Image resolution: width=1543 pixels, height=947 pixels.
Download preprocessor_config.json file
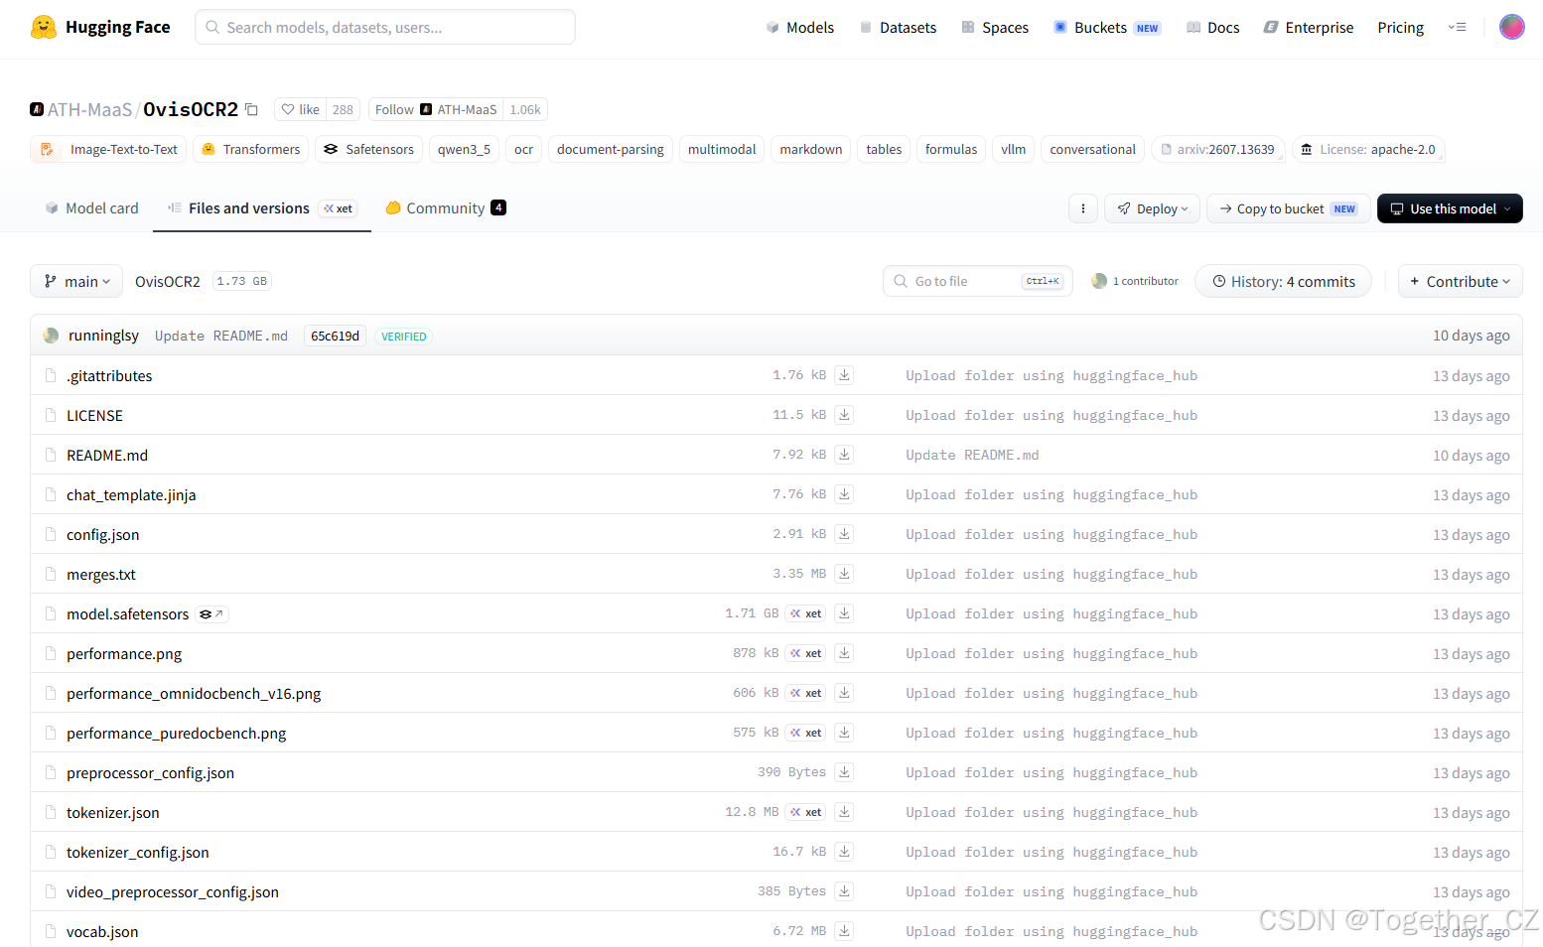(844, 772)
